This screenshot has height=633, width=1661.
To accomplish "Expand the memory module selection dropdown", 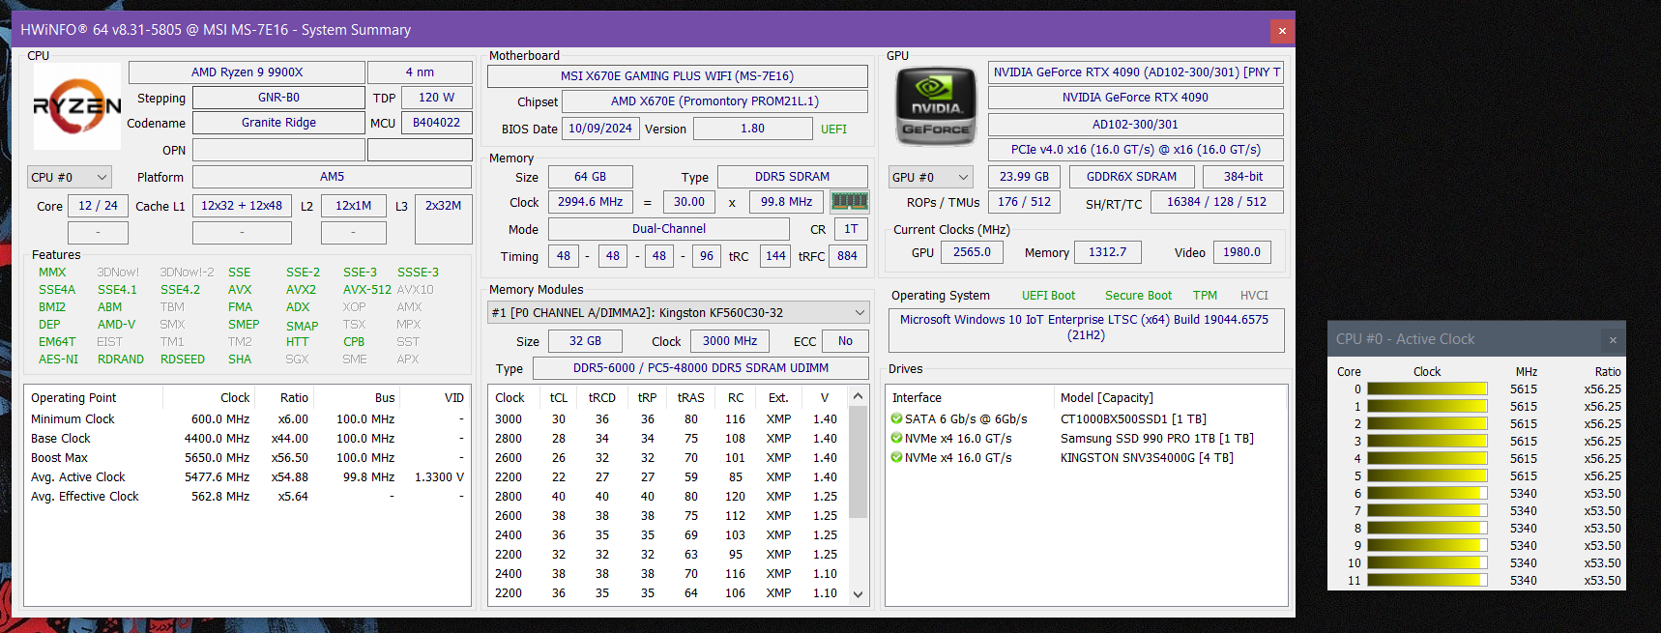I will click(678, 312).
